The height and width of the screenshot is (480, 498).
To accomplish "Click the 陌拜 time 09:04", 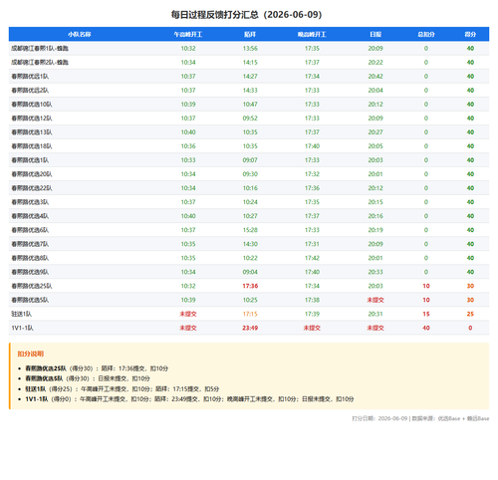I will click(250, 272).
